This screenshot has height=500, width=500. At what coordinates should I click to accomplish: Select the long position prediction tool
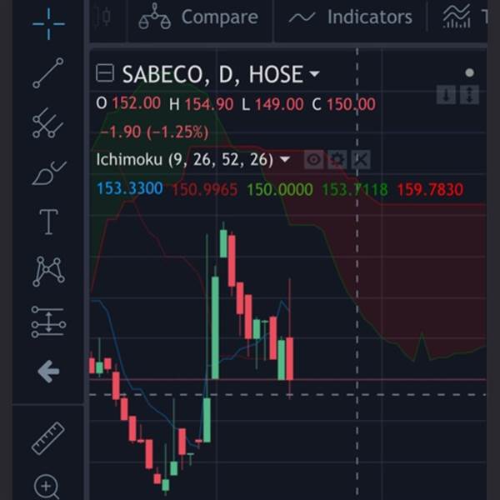coord(48,322)
